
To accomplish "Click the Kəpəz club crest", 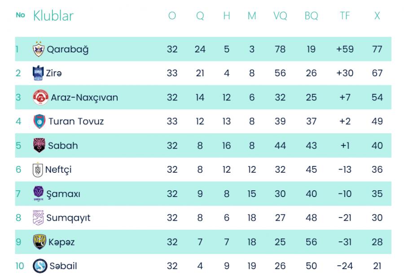I will [40, 242].
